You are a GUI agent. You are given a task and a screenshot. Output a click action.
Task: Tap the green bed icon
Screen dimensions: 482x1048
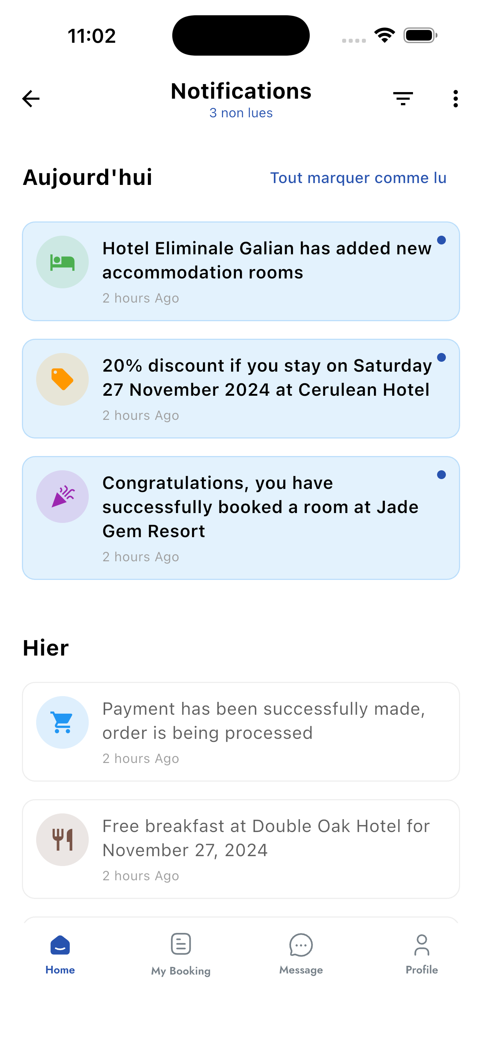coord(62,262)
